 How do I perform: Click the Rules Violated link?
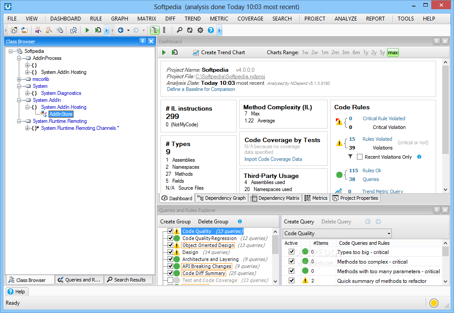pos(377,139)
